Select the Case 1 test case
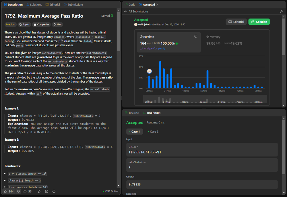 tap(135, 131)
